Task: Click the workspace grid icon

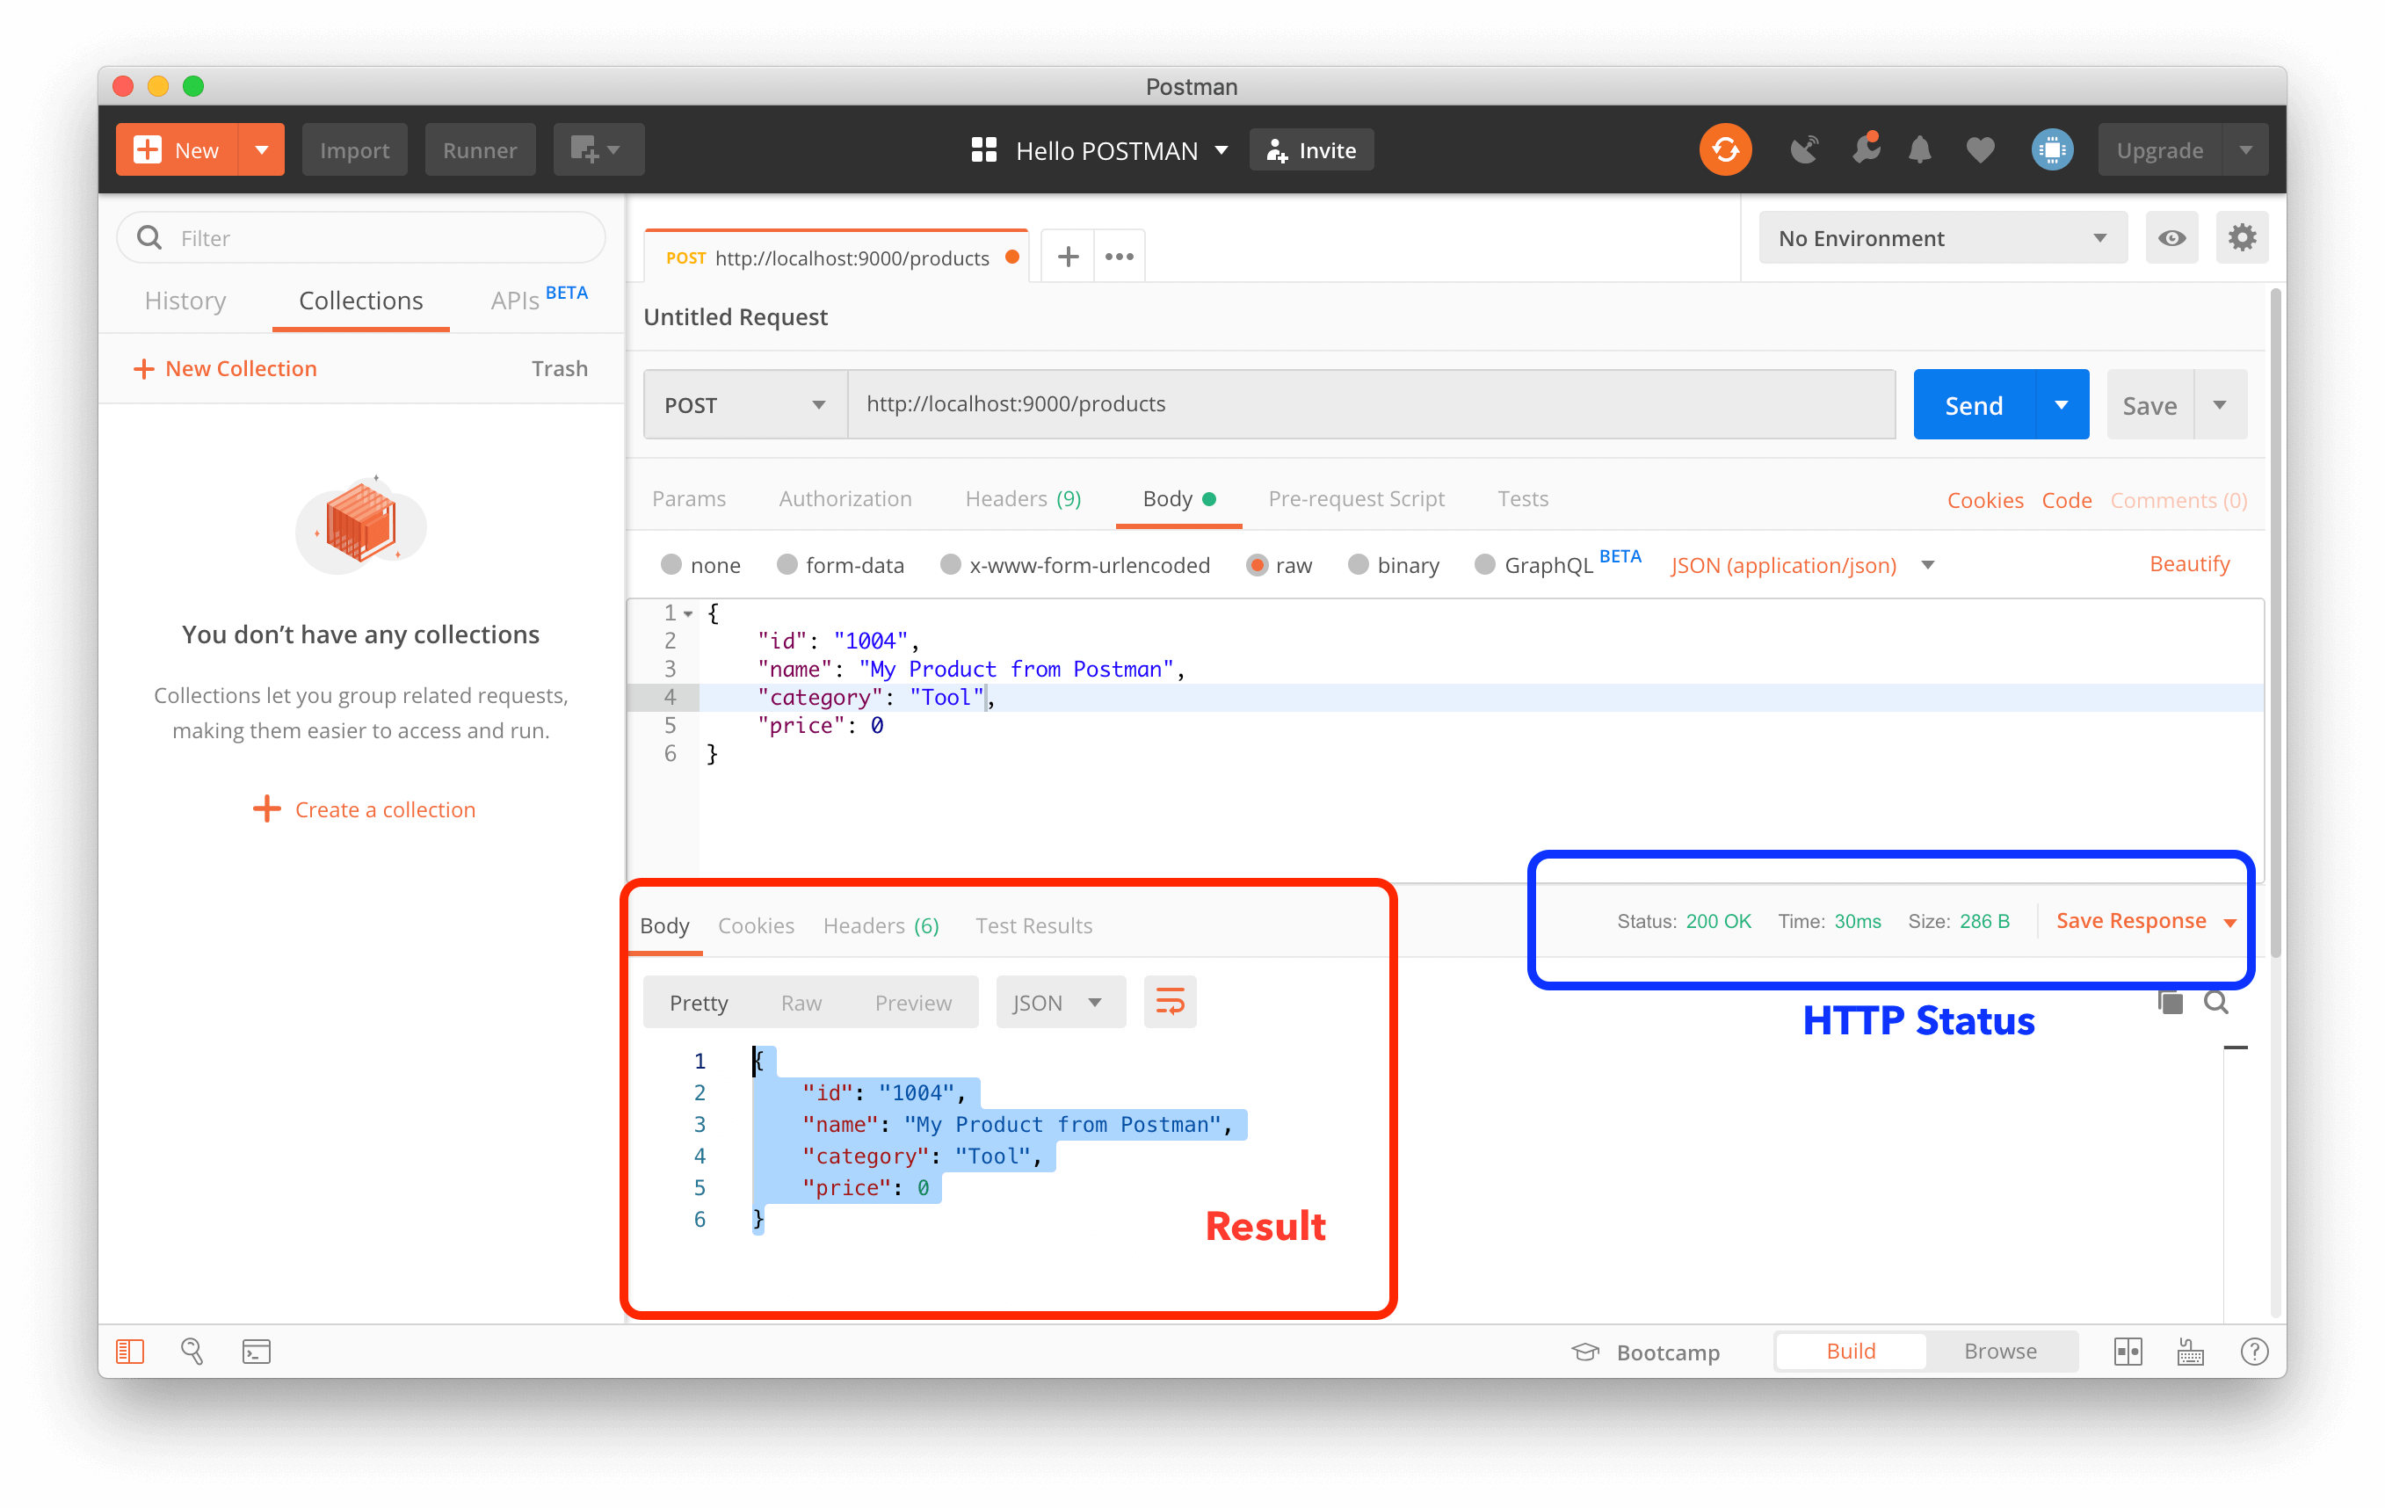Action: (x=982, y=149)
